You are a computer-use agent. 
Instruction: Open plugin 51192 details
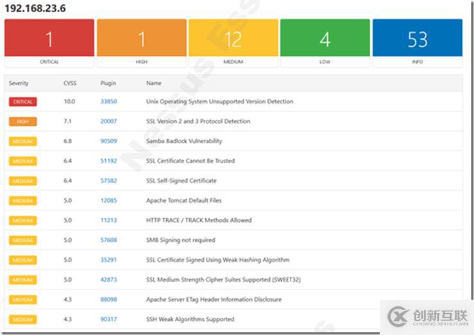tap(108, 161)
